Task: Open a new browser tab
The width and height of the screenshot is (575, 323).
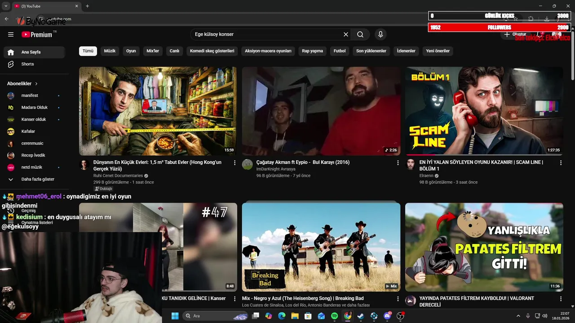Action: pos(87,6)
